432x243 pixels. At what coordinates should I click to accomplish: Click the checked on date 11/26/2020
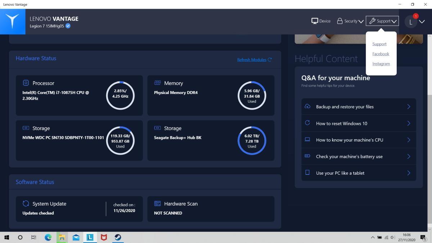point(124,211)
